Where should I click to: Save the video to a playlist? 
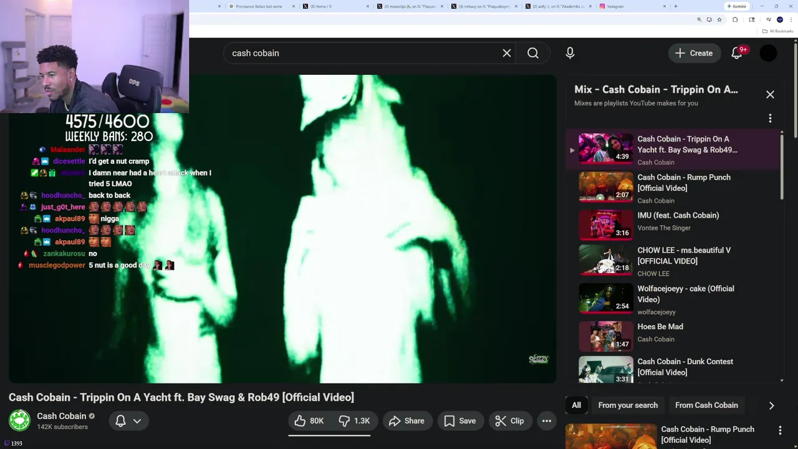[x=460, y=421]
